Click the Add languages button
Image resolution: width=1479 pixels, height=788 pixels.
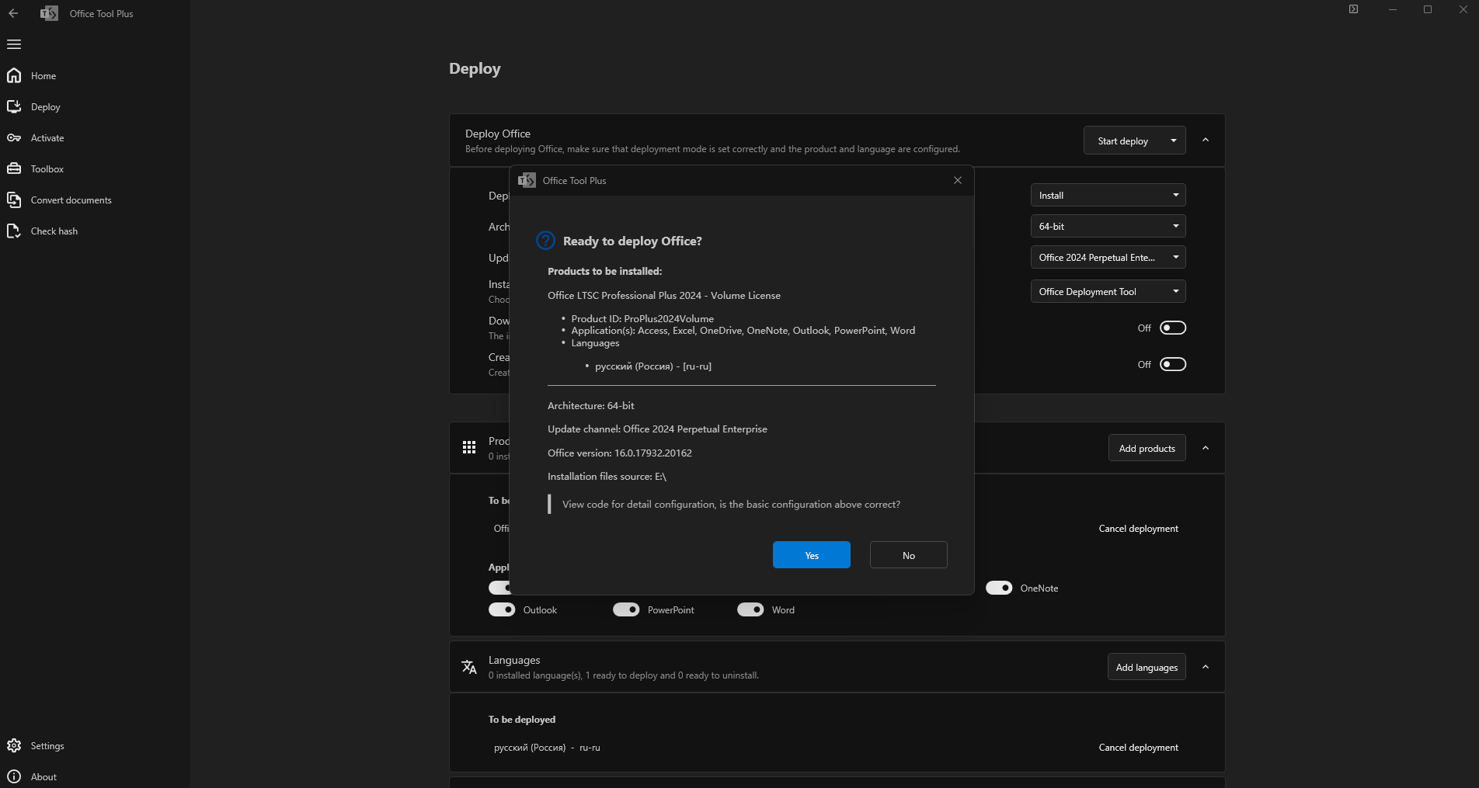tap(1147, 667)
